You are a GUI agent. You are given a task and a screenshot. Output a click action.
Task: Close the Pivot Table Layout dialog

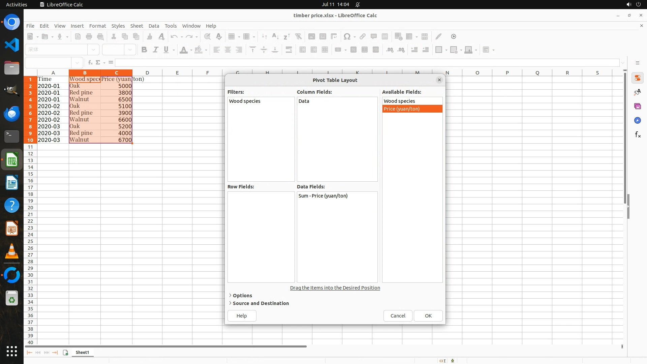439,80
